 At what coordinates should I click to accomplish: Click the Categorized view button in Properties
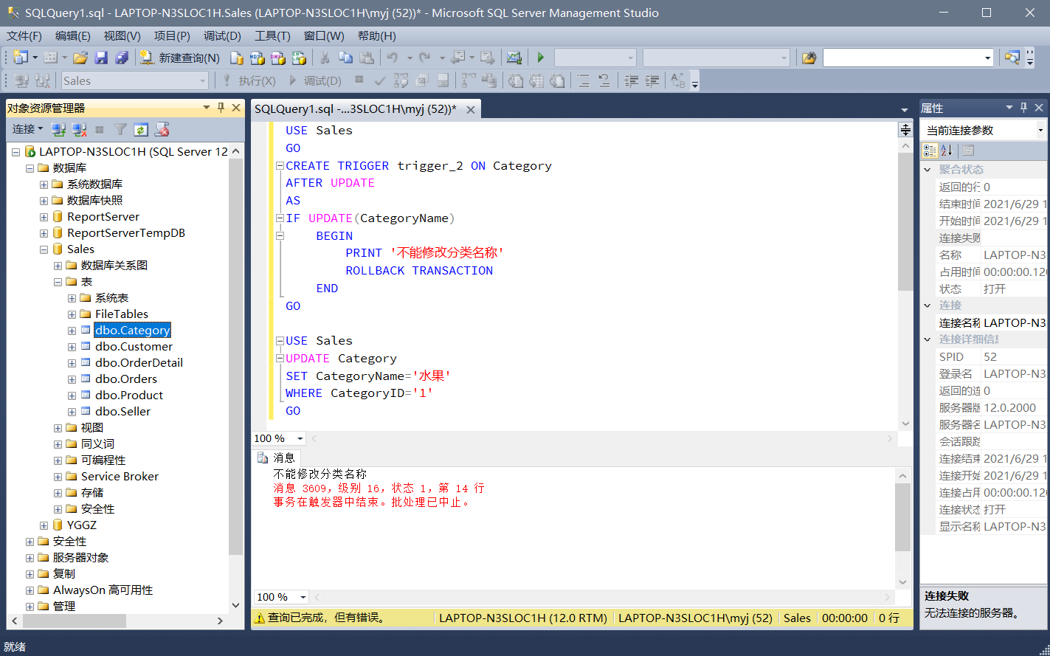coord(930,151)
